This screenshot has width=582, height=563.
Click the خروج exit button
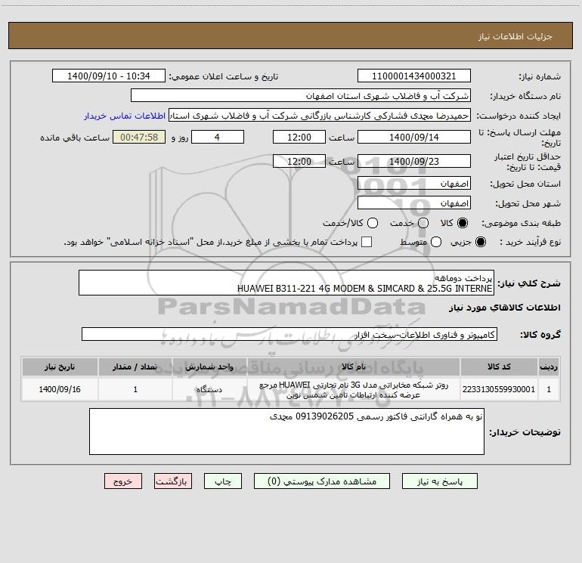123,481
